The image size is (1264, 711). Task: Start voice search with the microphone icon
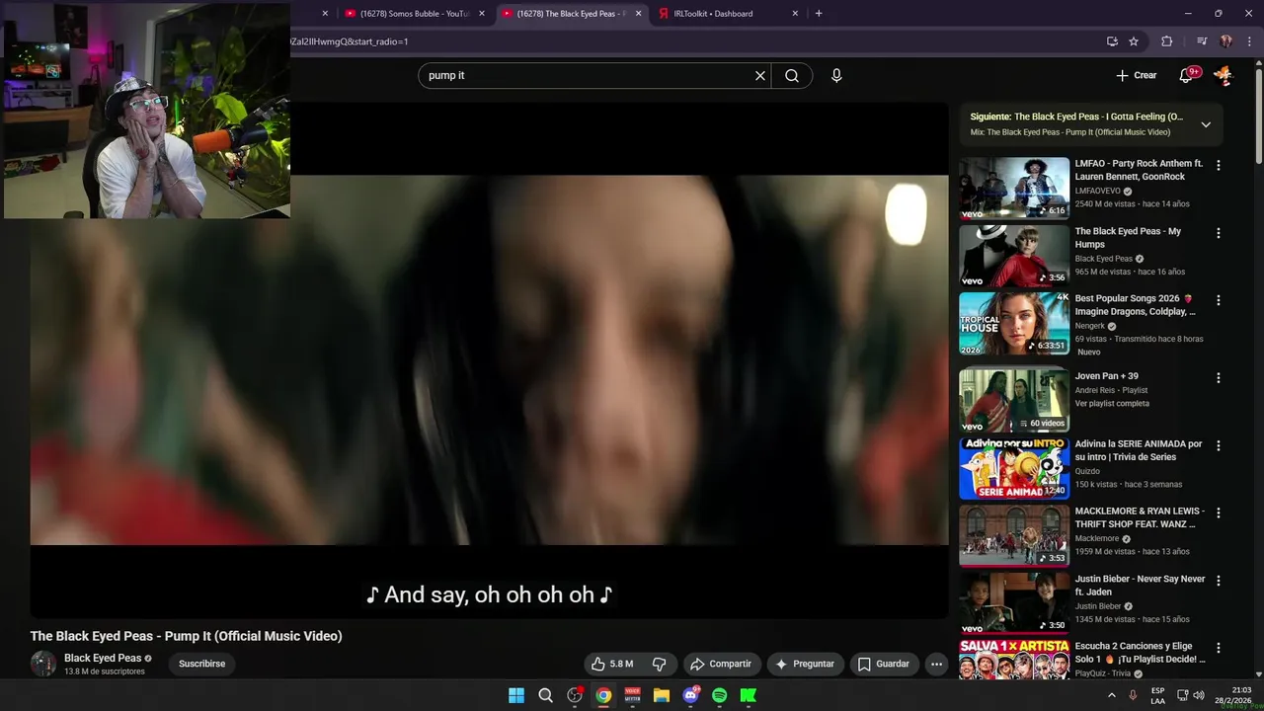click(x=836, y=76)
